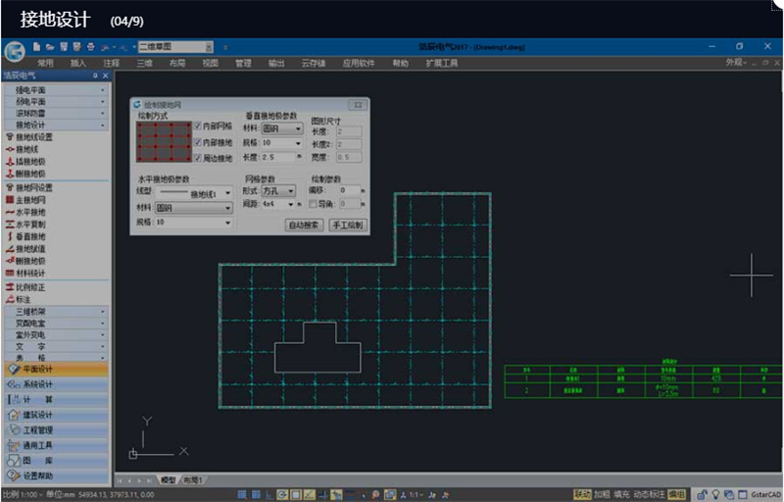Viewport: 784px width, 502px height.
Task: Click the GstarCAD application logo button
Action: click(x=14, y=52)
